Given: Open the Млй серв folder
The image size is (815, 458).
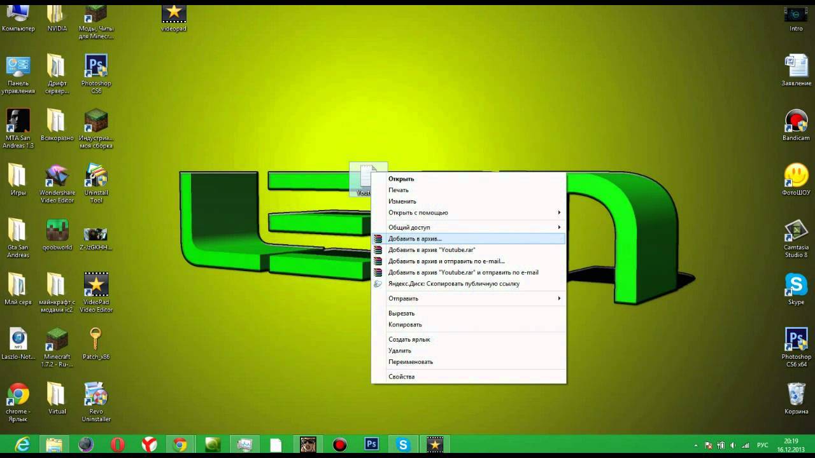Looking at the screenshot, I should [x=18, y=290].
